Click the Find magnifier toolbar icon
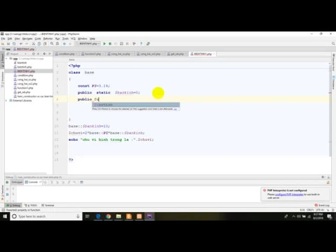336x252 pixels. click(52, 43)
